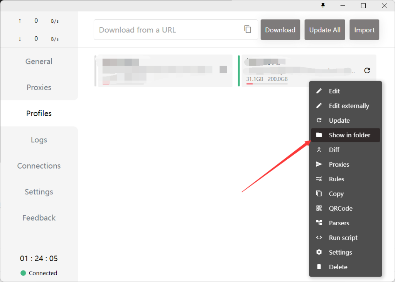Screen dimensions: 395x282
Task: Select the Parsers menu entry
Action: point(339,223)
